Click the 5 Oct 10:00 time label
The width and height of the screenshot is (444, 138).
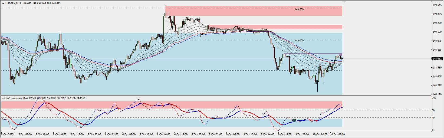point(42,134)
